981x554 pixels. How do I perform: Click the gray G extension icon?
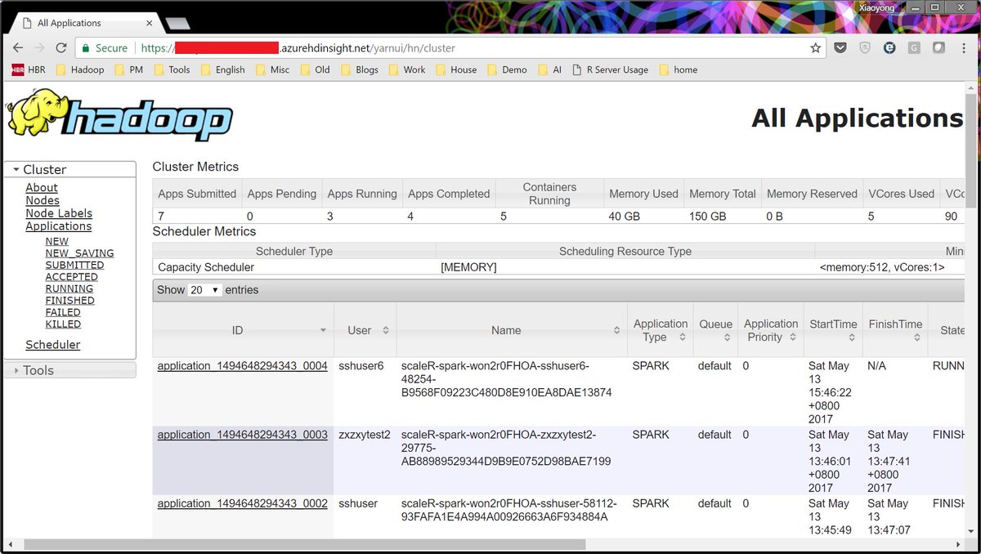[x=914, y=47]
